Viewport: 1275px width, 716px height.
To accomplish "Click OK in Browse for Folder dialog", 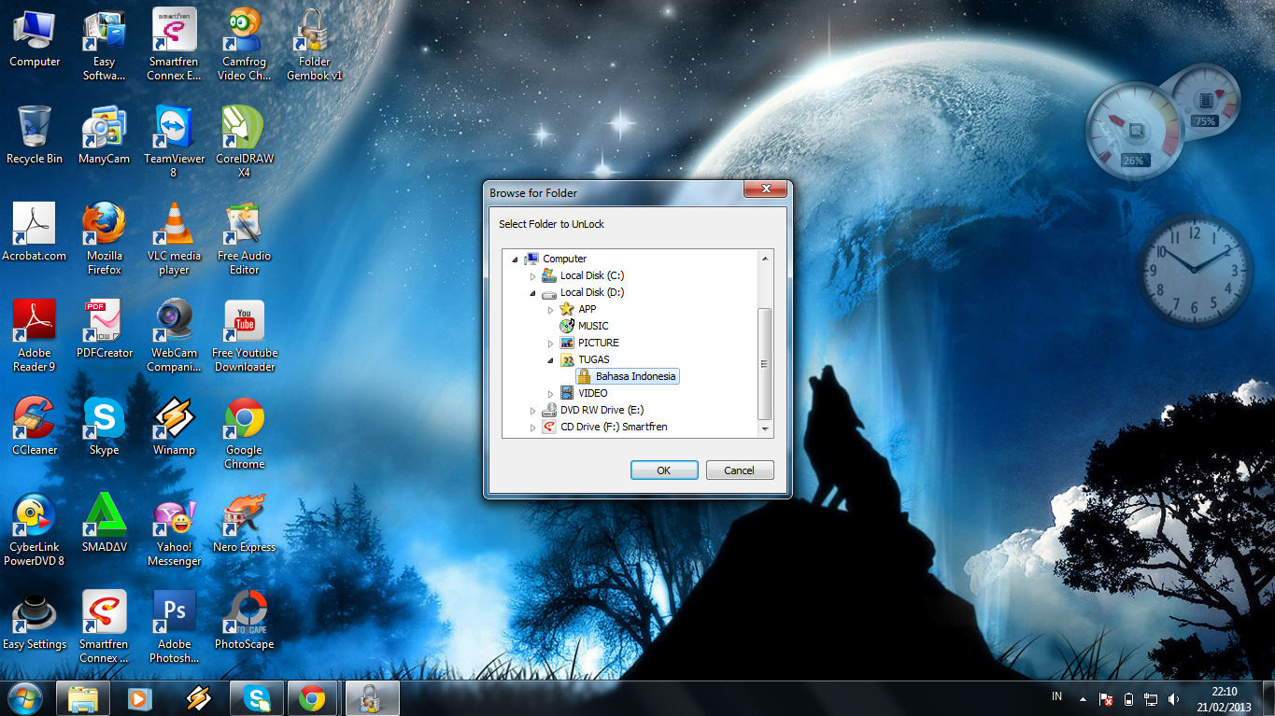I will point(664,470).
